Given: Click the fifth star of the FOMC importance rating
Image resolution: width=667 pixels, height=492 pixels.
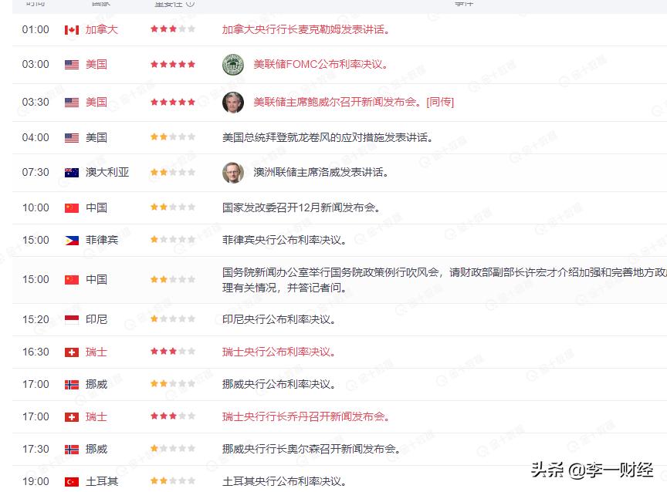Looking at the screenshot, I should [x=190, y=64].
